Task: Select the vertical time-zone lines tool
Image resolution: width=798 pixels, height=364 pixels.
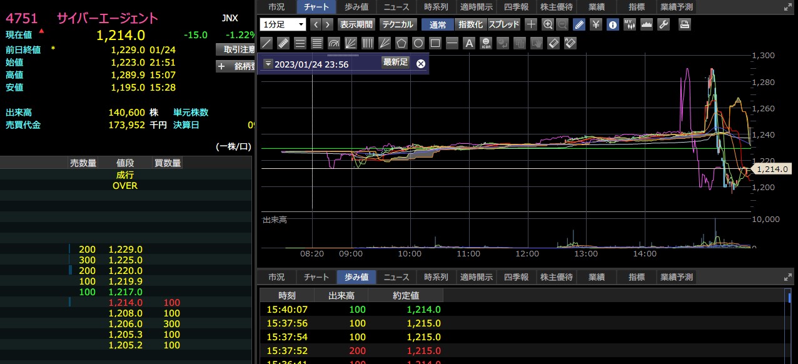Action: click(x=367, y=43)
